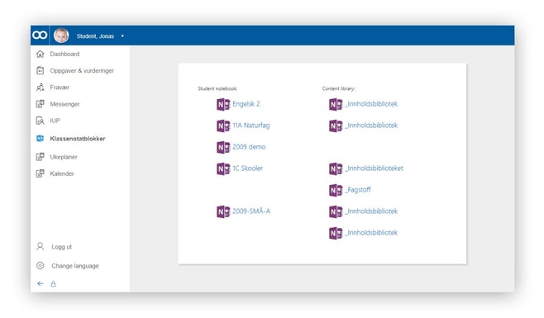Open the 2009-SMÅ-A notebook link
The width and height of the screenshot is (544, 318).
[251, 211]
